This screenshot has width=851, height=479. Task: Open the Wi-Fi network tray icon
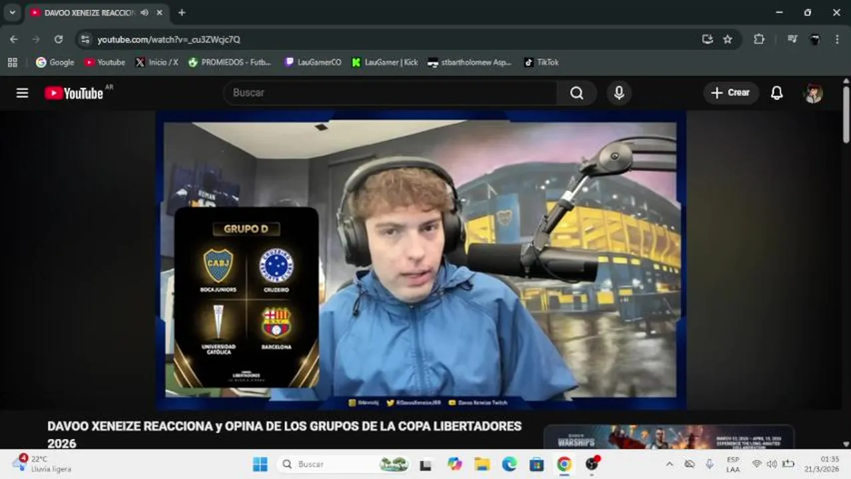click(x=756, y=464)
